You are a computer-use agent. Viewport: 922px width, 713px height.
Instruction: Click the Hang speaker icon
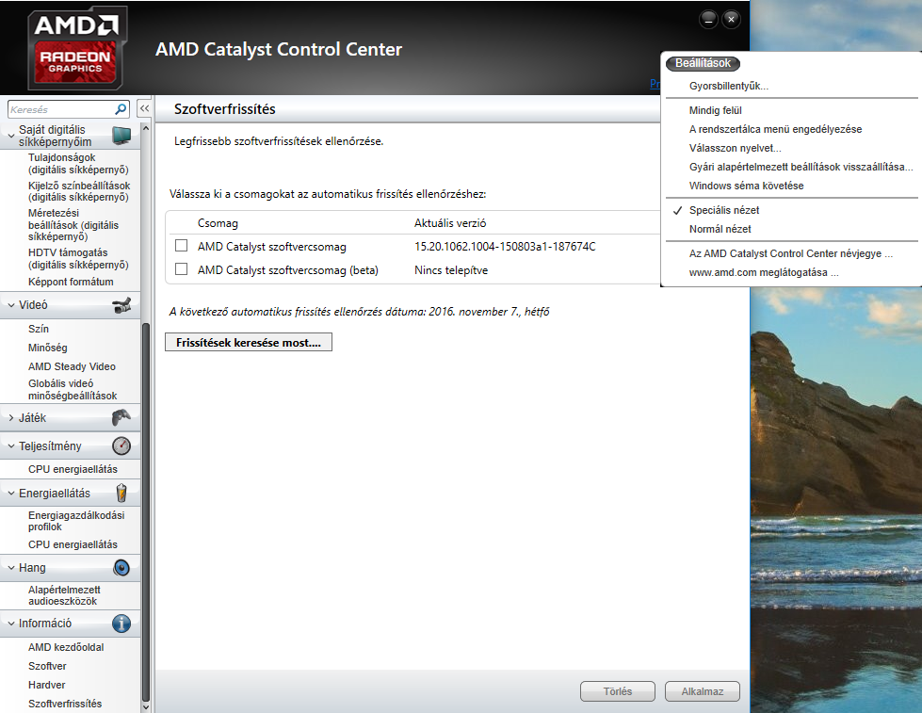(121, 568)
